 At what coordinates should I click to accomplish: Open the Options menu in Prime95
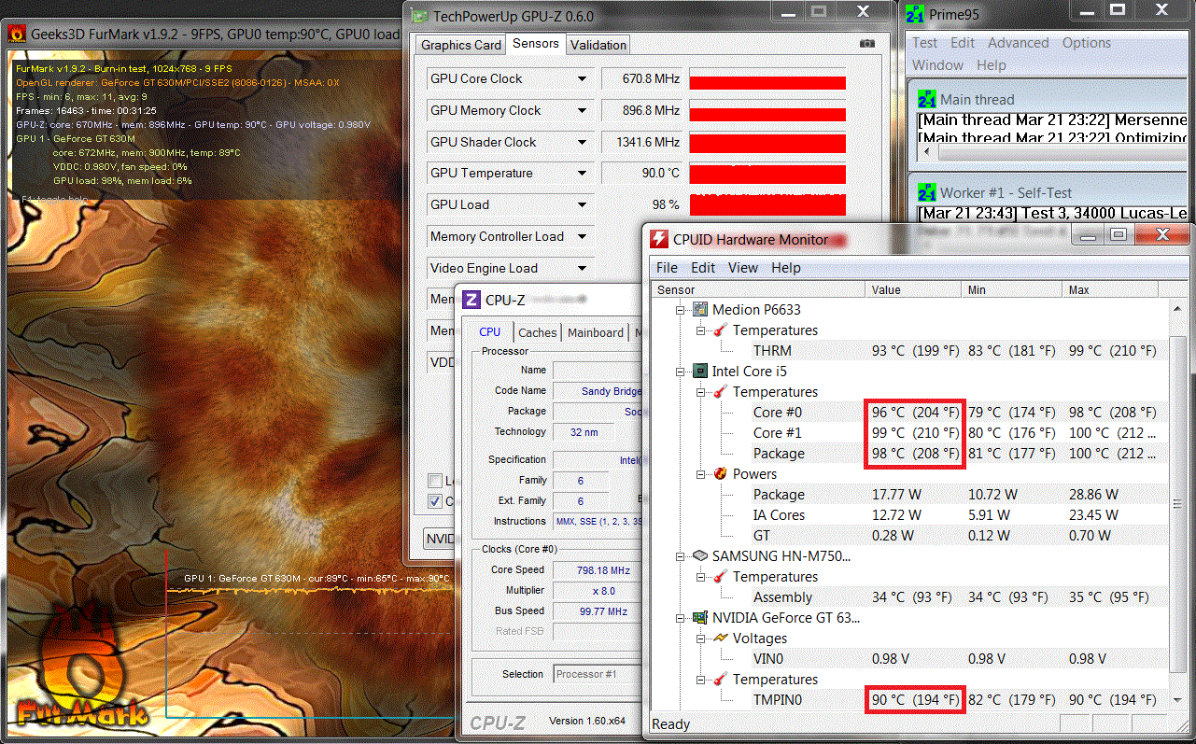point(1087,43)
